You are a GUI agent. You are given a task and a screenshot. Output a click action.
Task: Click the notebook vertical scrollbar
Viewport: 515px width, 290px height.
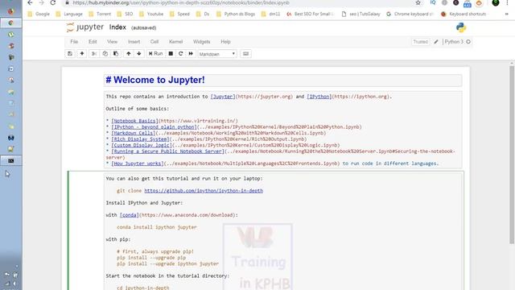click(x=512, y=155)
